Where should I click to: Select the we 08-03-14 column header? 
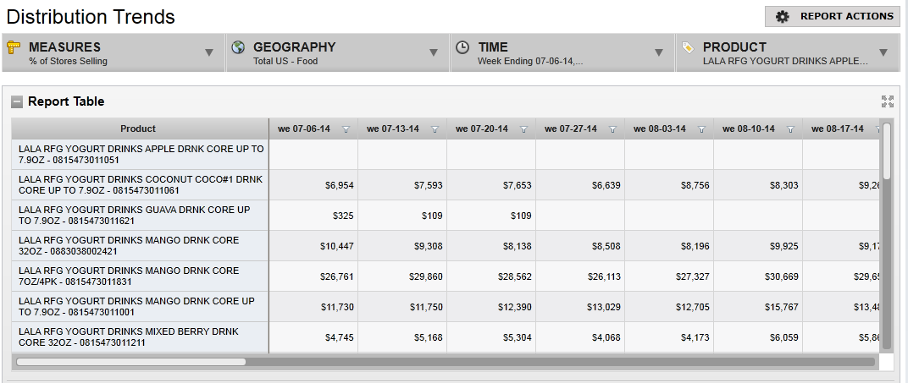[x=659, y=129]
